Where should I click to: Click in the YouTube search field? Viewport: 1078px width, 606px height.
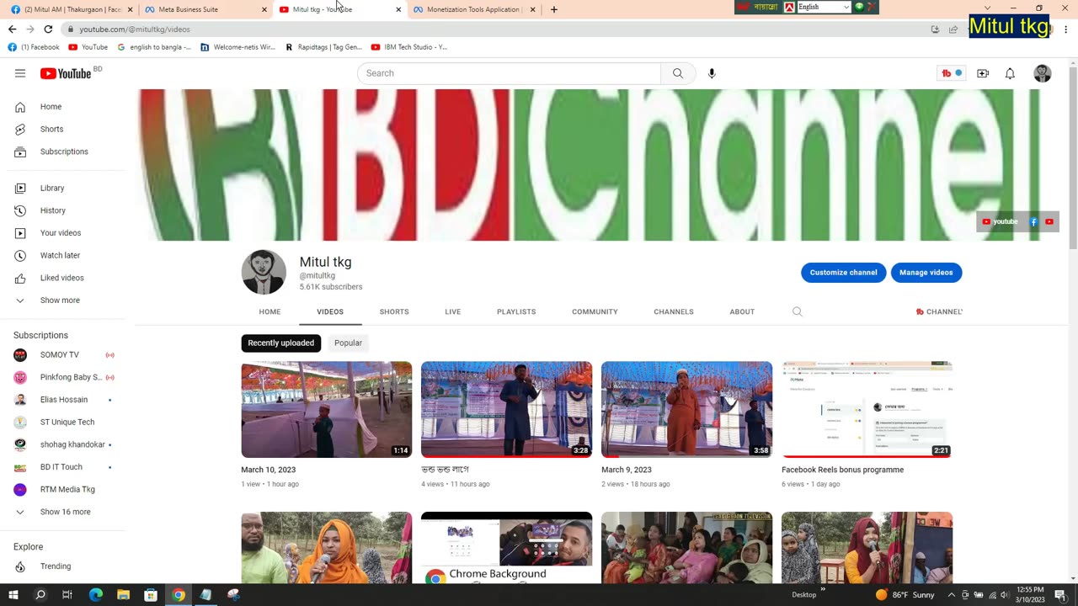(510, 73)
